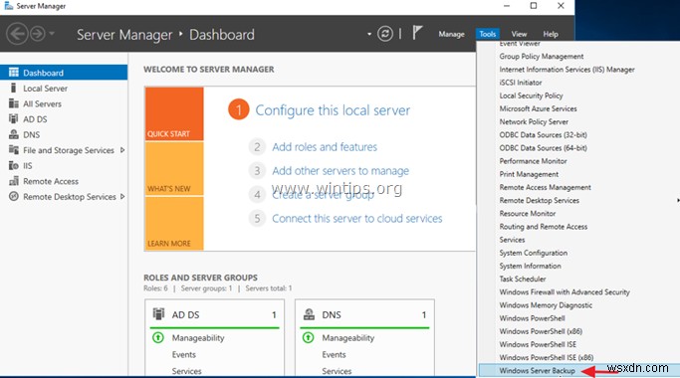Click Add other servers to manage
Image resolution: width=680 pixels, height=378 pixels.
tap(340, 171)
